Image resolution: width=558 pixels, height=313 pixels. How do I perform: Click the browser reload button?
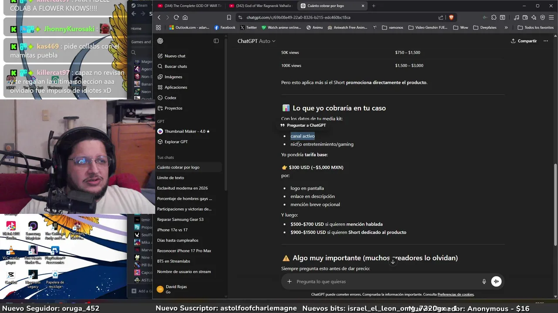(x=176, y=17)
